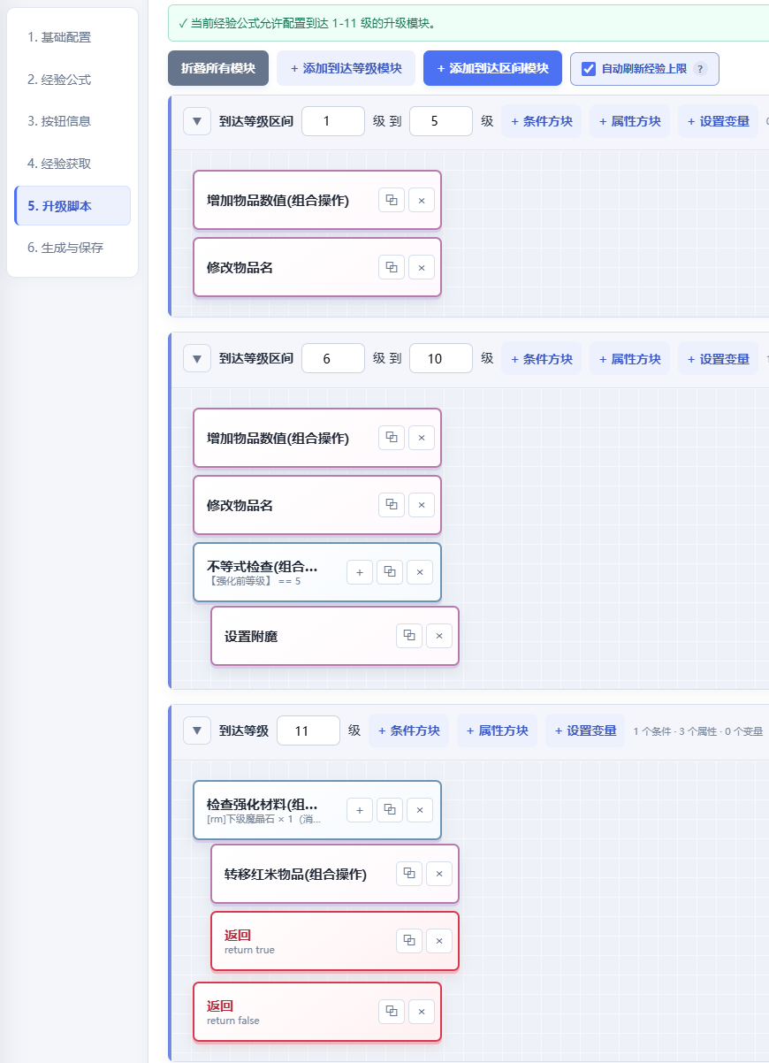Click 添加到达区间模块 button
This screenshot has height=1063, width=769.
(x=493, y=68)
